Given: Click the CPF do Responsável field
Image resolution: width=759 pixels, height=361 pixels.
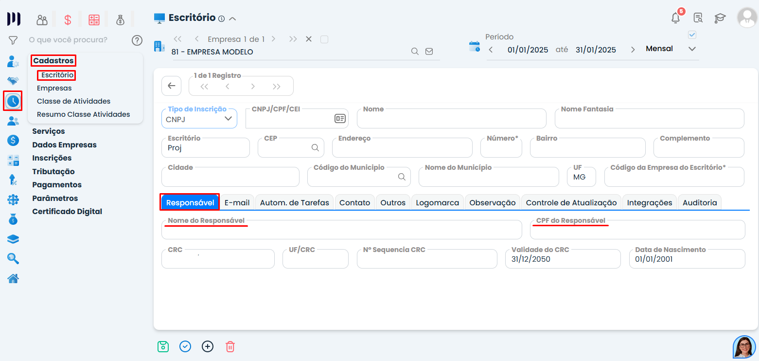Looking at the screenshot, I should pos(637,230).
